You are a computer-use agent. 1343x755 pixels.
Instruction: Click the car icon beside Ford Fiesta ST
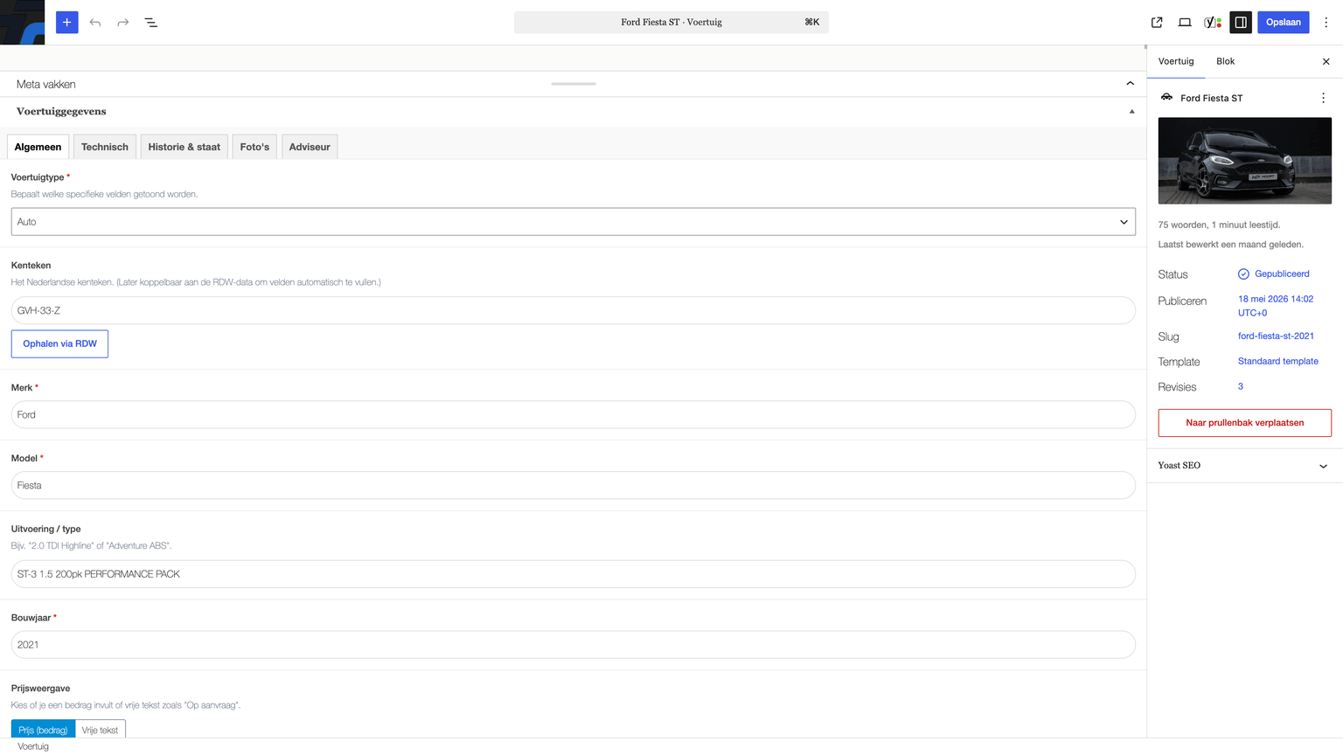(x=1166, y=97)
